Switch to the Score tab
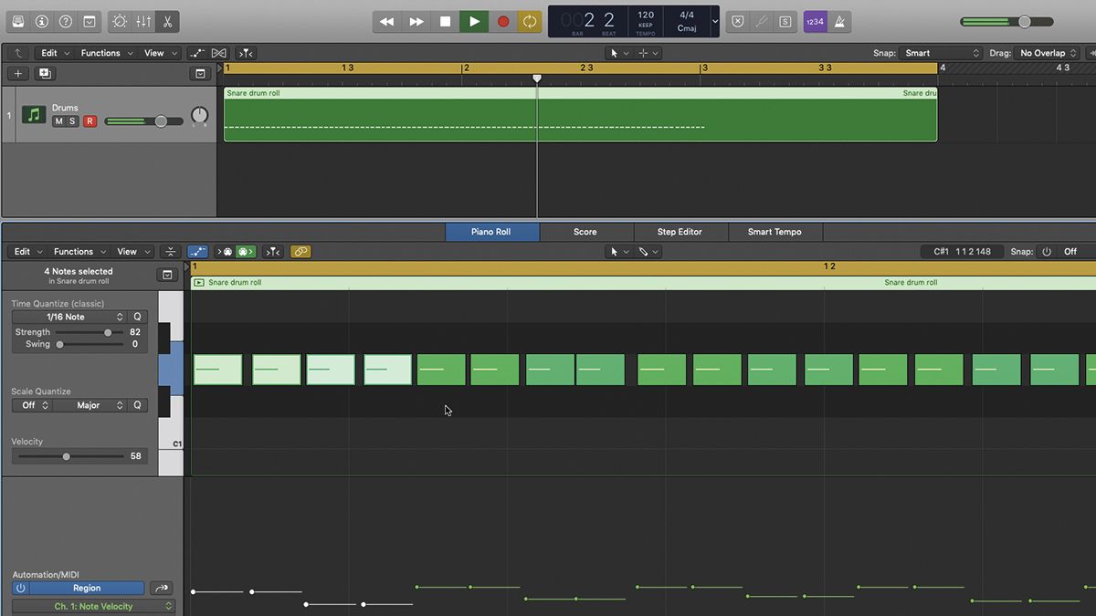The height and width of the screenshot is (616, 1096). pos(585,232)
